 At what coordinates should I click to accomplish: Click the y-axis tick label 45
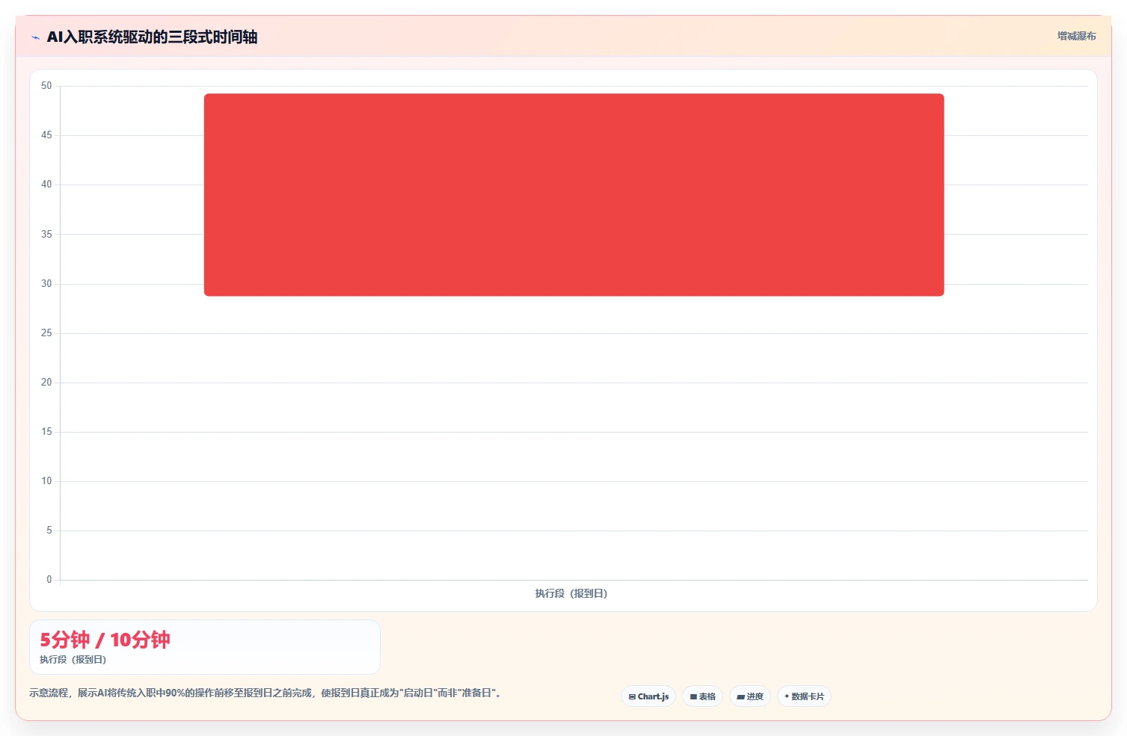[46, 135]
